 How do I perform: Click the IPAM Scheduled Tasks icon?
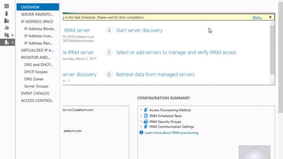tap(146, 116)
